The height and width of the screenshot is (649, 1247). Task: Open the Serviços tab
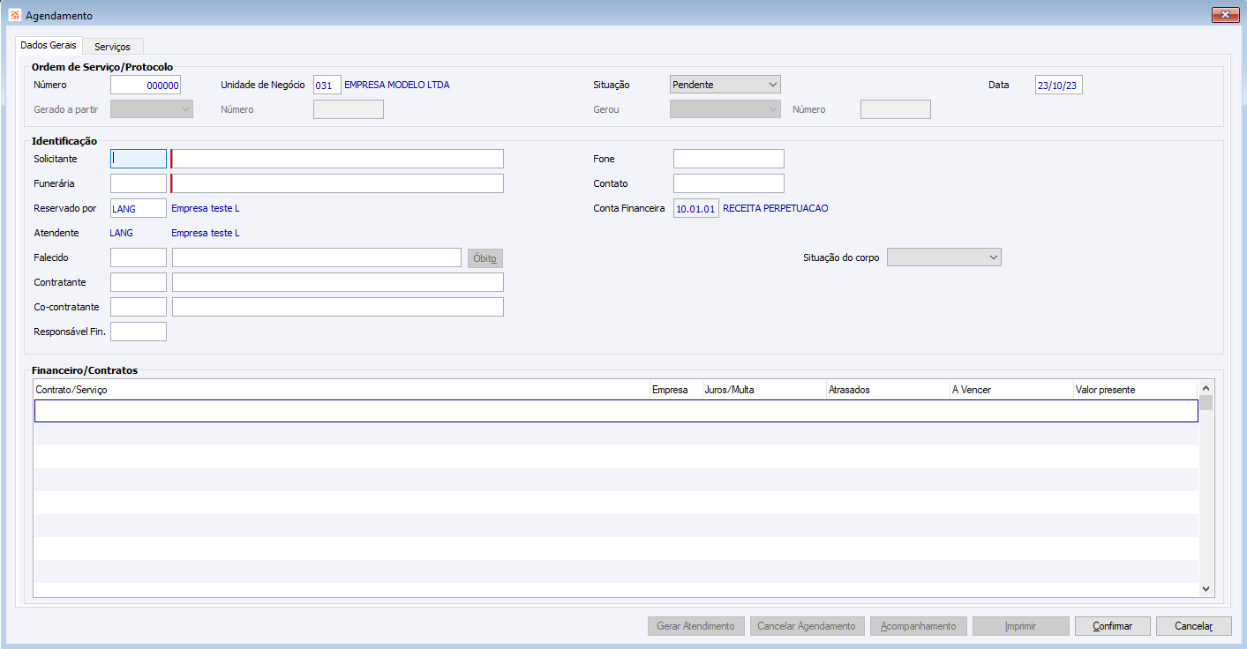112,47
